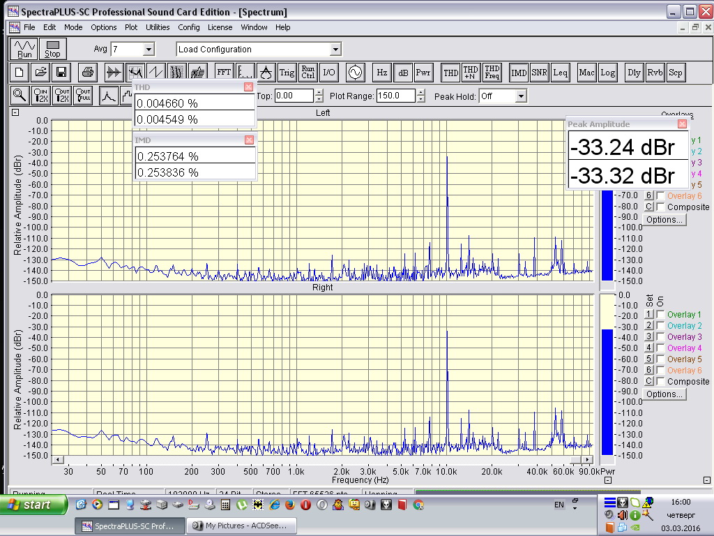Screen dimensions: 714x536
Task: Open the Avg count dropdown
Action: click(148, 50)
